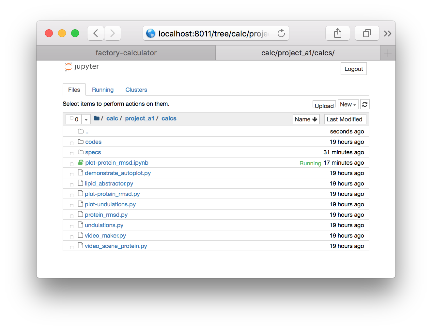The image size is (432, 330).
Task: Toggle the select-all checkbox
Action: (x=72, y=118)
